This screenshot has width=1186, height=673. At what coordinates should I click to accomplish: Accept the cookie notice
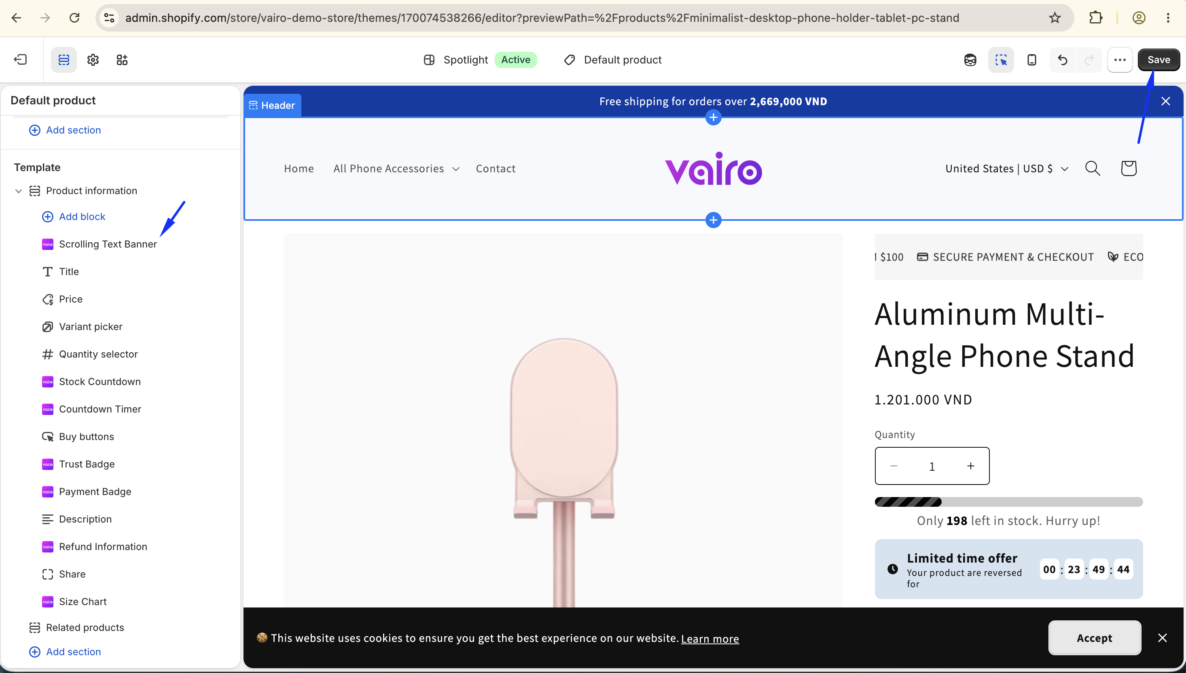1095,638
